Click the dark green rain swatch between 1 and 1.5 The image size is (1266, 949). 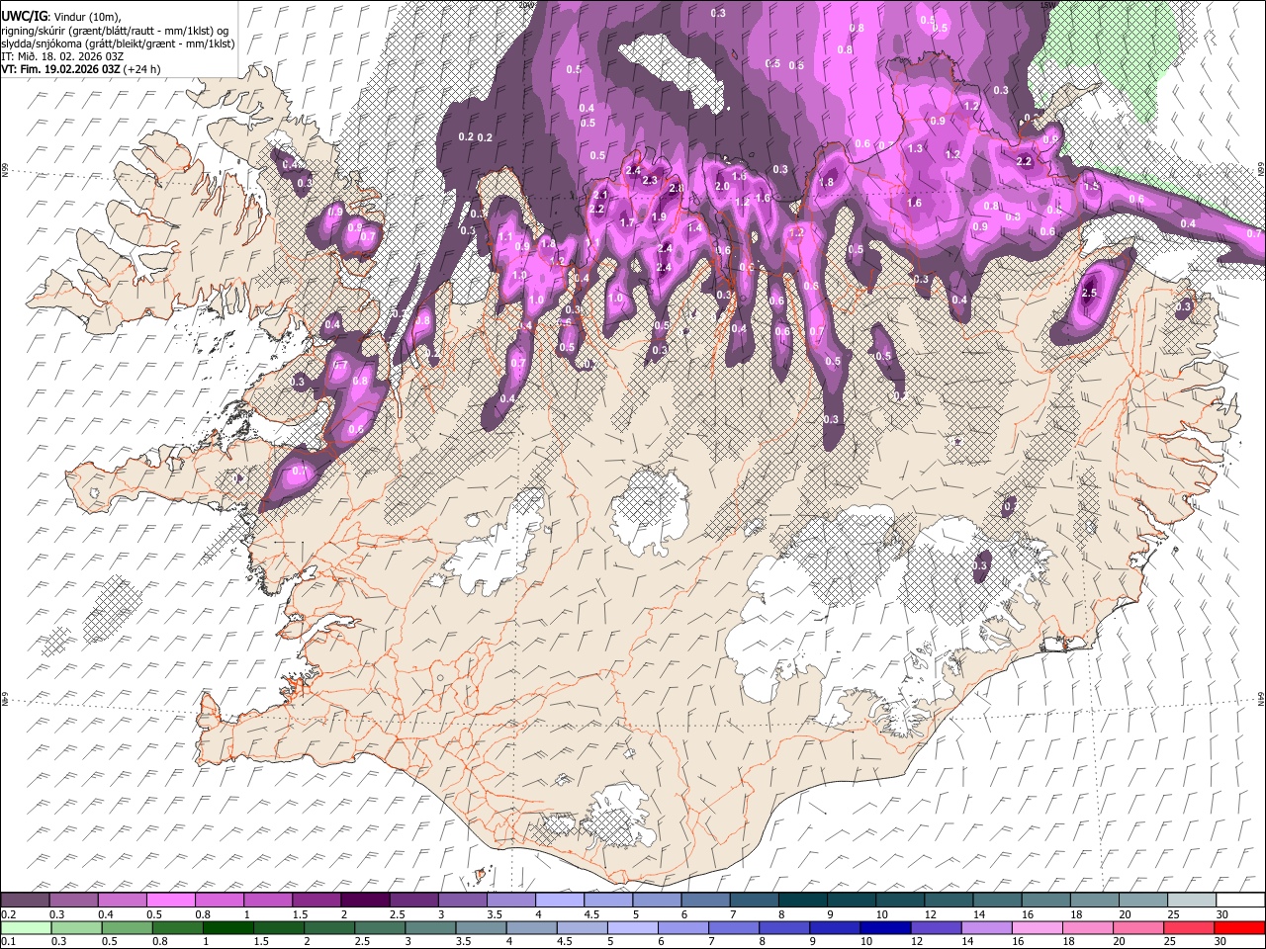pyautogui.click(x=228, y=927)
